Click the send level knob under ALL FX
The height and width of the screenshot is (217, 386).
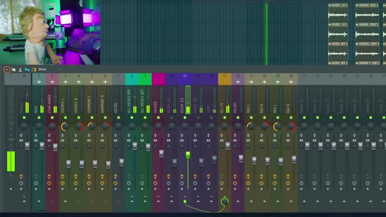(224, 201)
